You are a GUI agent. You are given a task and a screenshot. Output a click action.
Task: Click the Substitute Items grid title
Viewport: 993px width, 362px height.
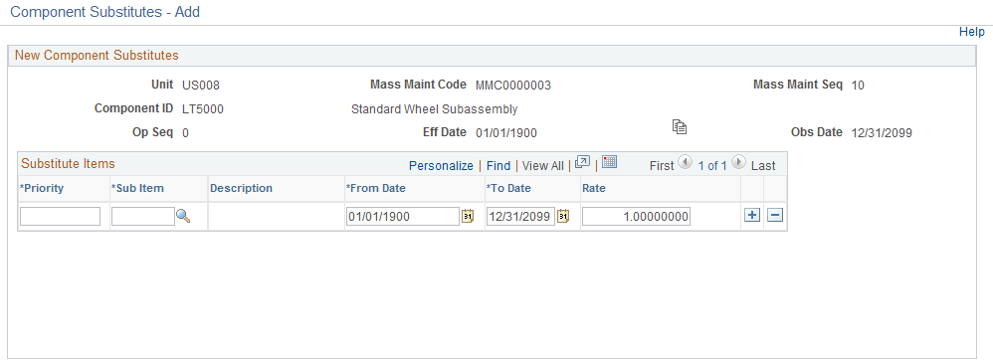coord(68,163)
